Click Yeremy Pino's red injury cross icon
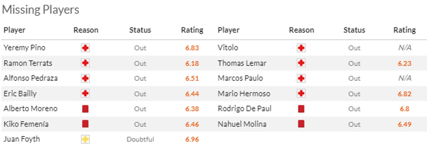The height and width of the screenshot is (149, 427). pyautogui.click(x=85, y=48)
